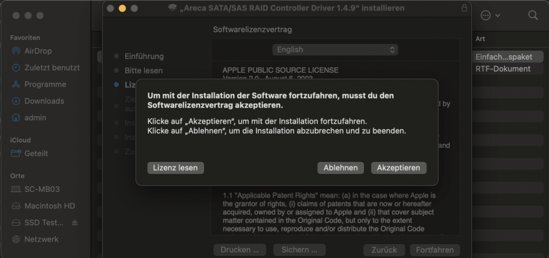
Task: Open Zuletzt benutzt in sidebar
Action: (51, 68)
